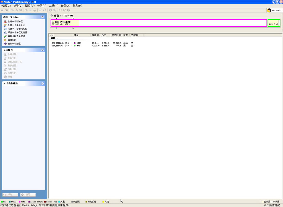Click the Undelete partition toolbar icon
283x207 pixels.
pyautogui.click(x=20, y=10)
